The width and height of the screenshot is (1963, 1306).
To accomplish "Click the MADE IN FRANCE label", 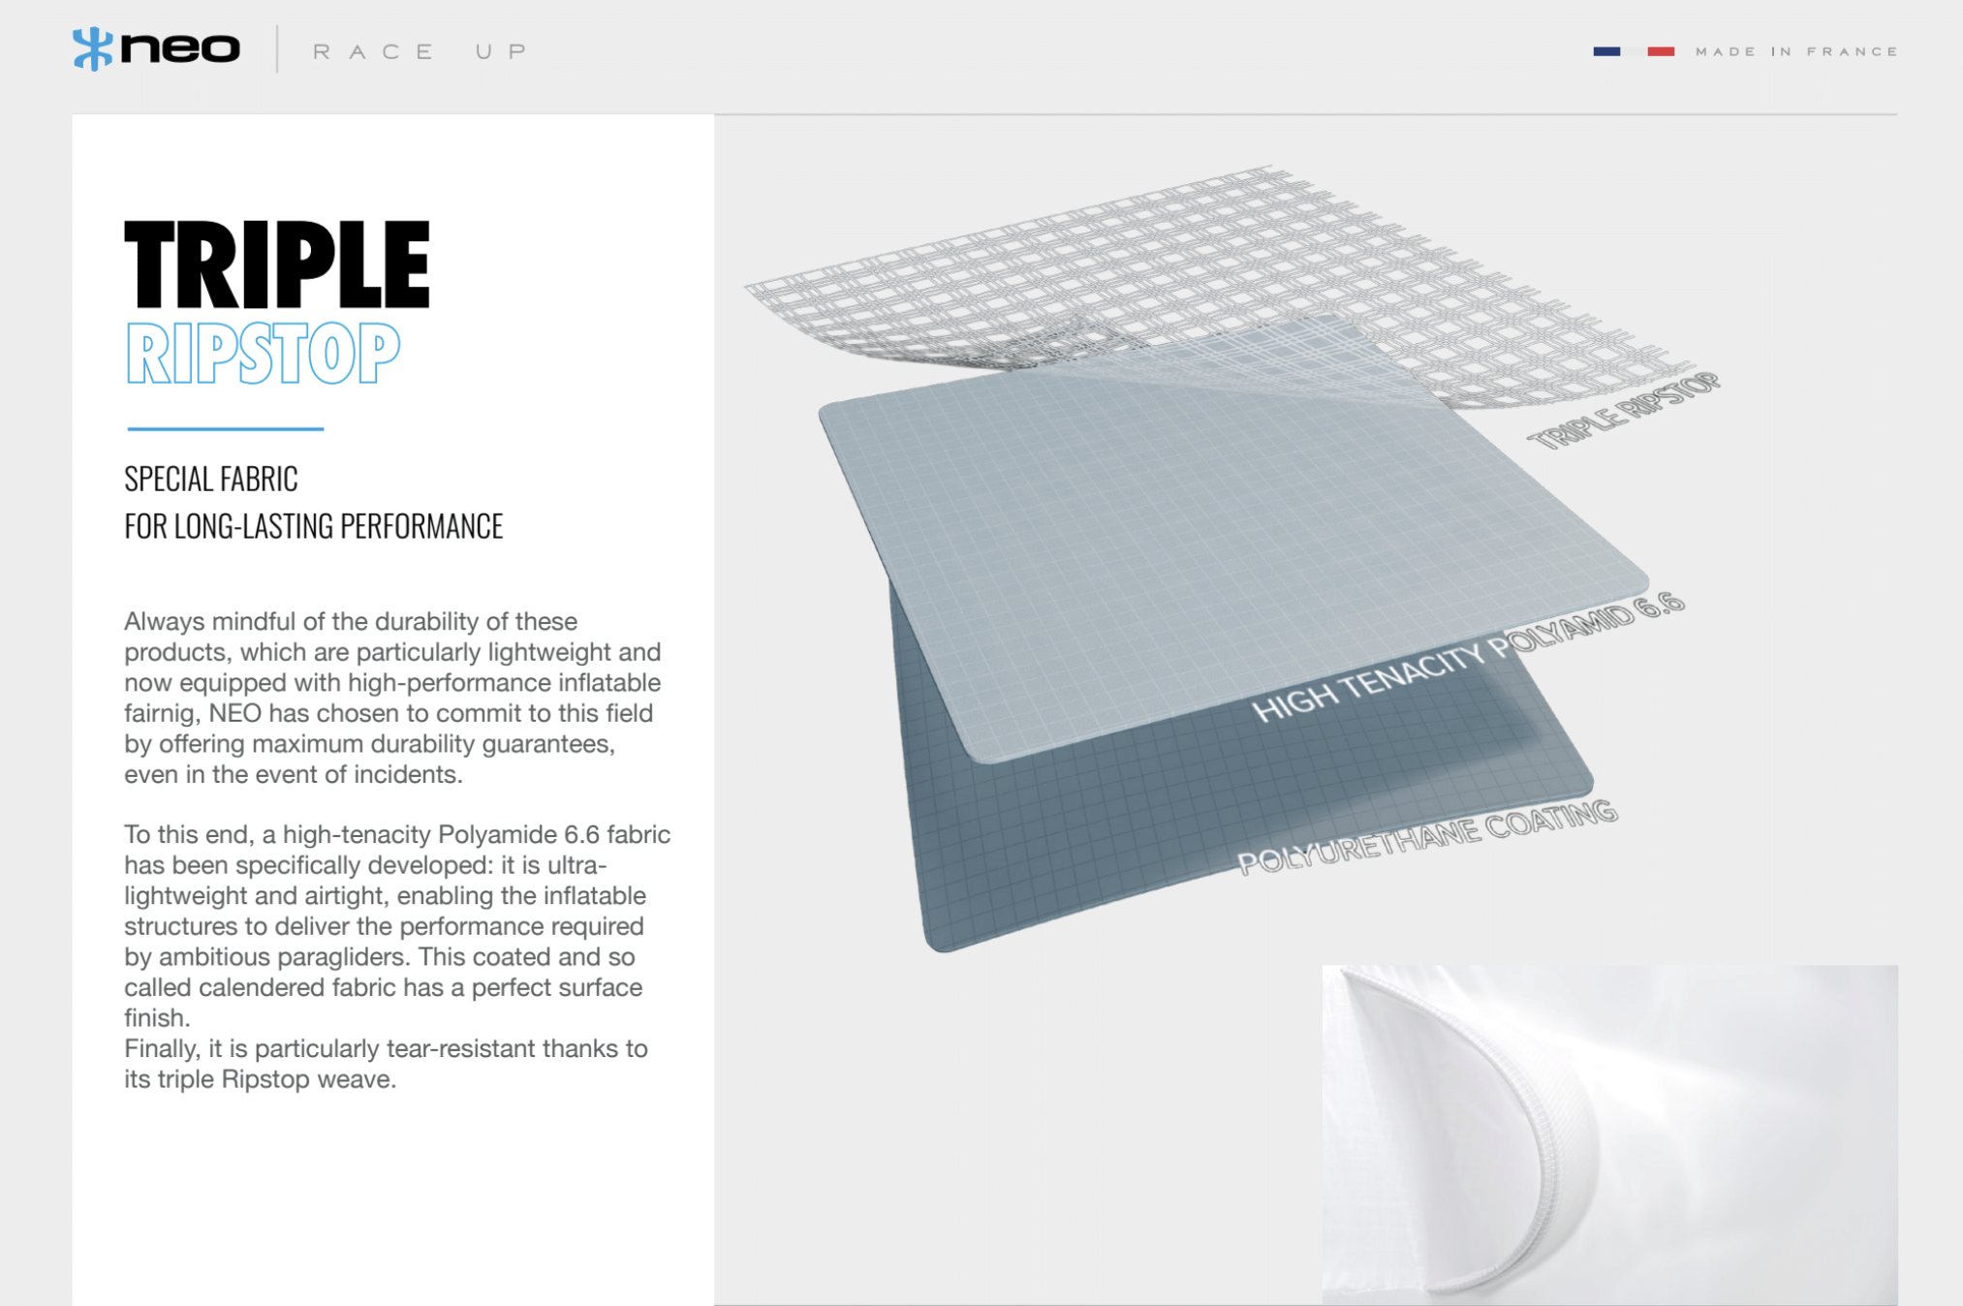I will [1795, 51].
